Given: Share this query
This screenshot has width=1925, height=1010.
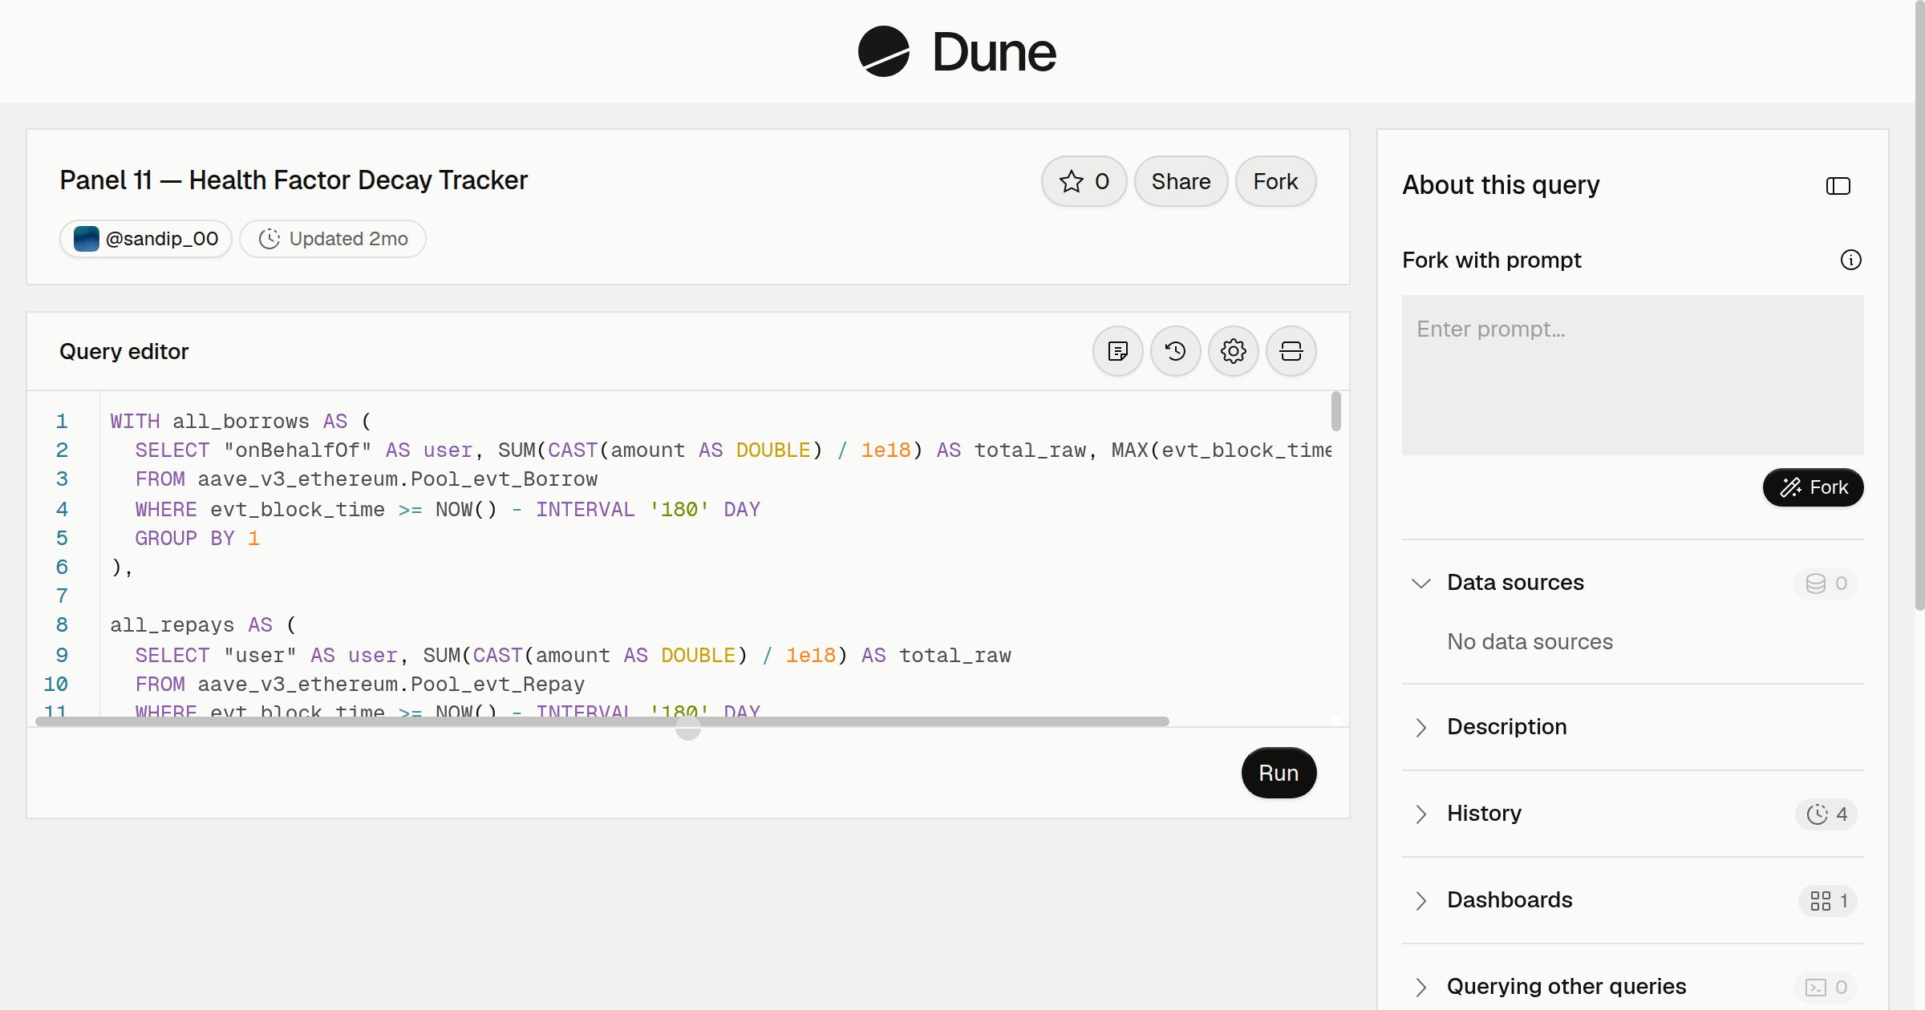Looking at the screenshot, I should [1181, 181].
